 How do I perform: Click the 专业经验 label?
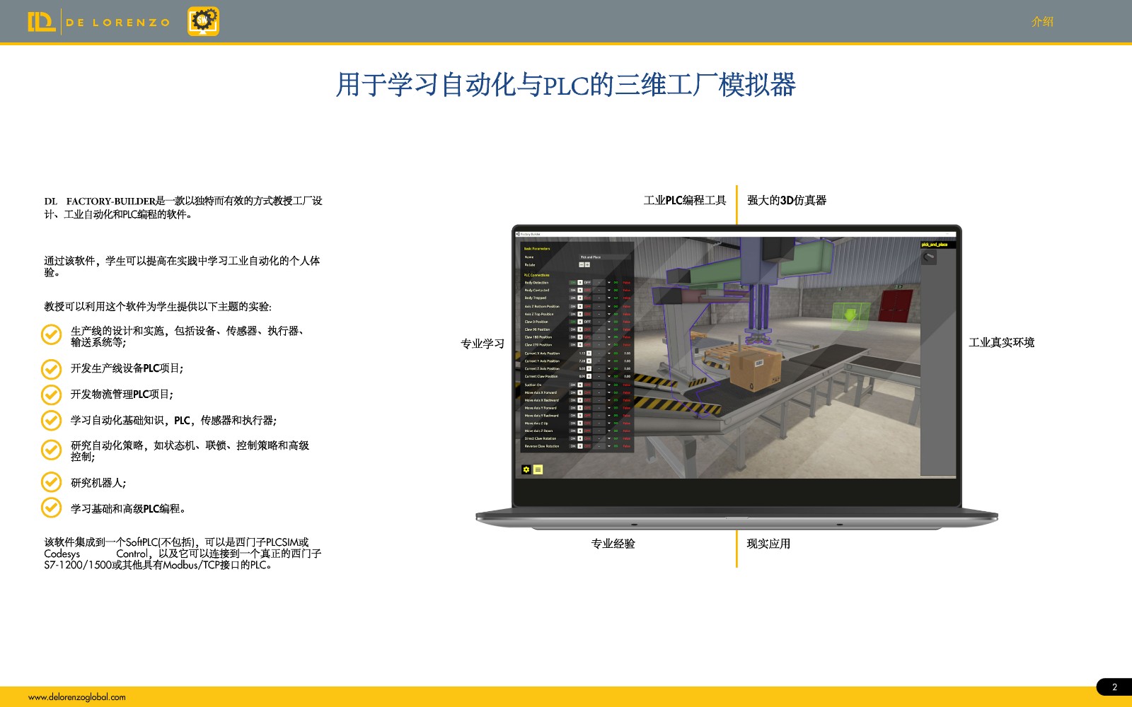point(613,544)
